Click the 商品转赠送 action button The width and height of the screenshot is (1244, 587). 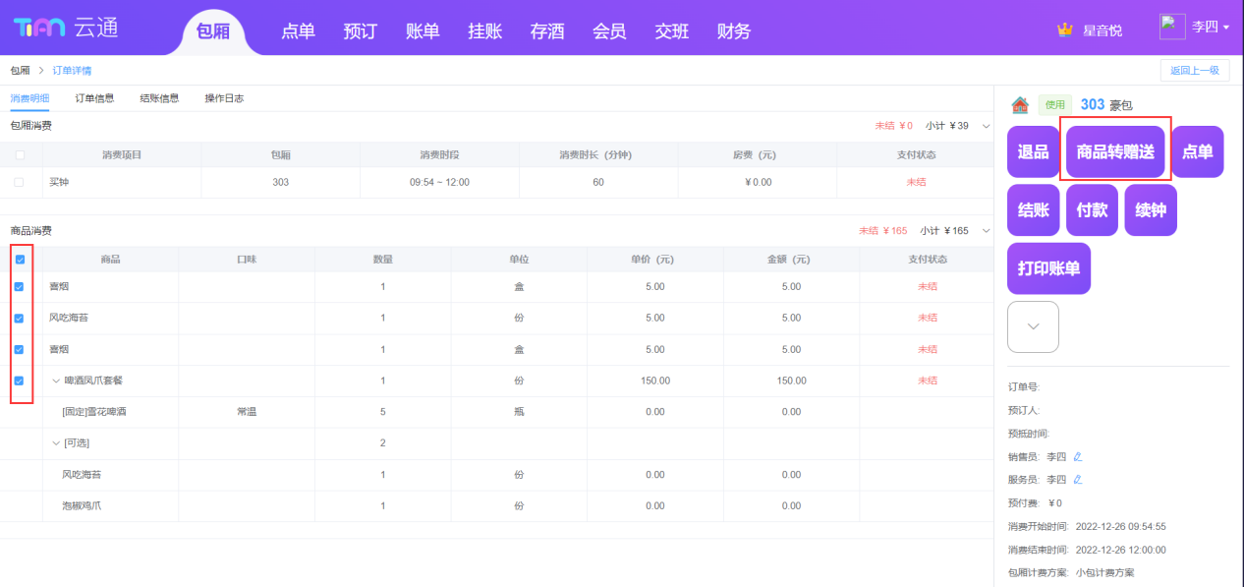[x=1114, y=151]
